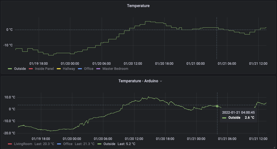Click the chevron beside Temperature - Arduino title
Screen dimensions: 277x149
[x=161, y=81]
